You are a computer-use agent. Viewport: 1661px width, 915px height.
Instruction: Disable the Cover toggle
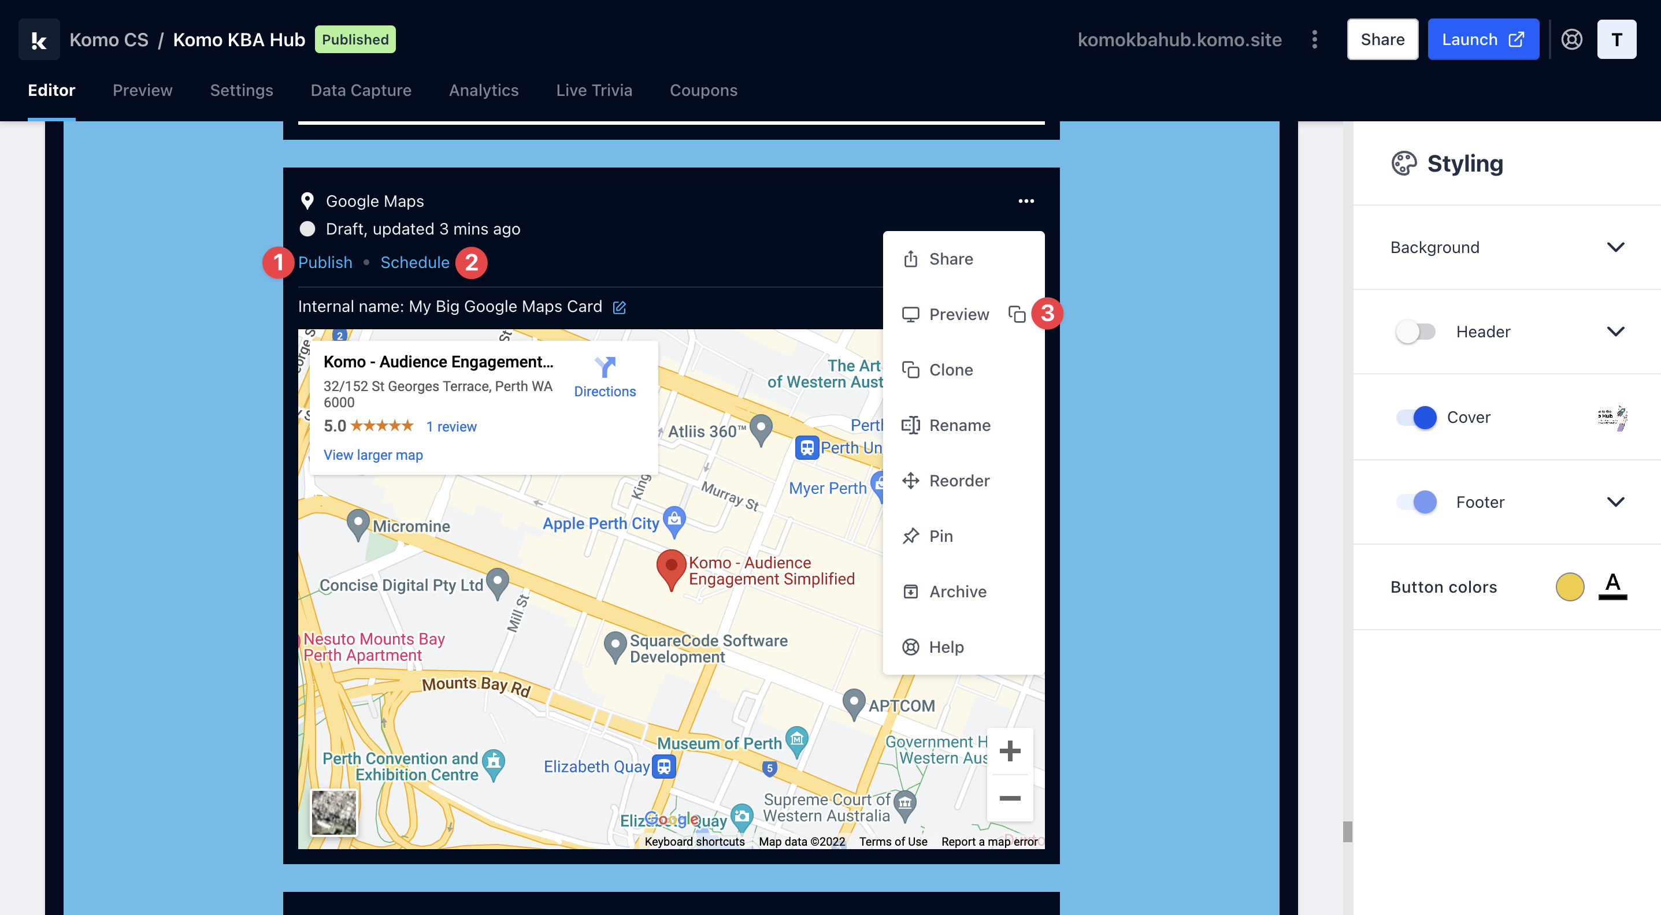(1416, 418)
